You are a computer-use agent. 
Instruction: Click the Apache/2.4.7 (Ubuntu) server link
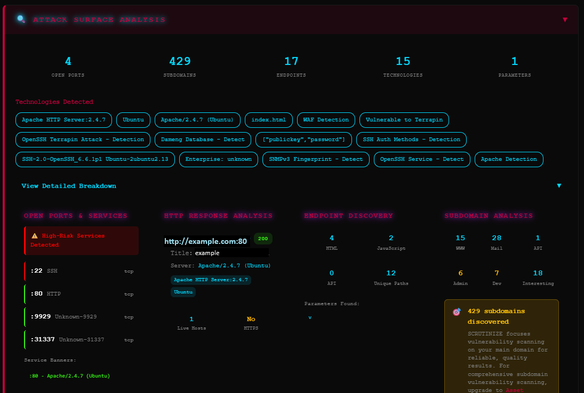234,265
